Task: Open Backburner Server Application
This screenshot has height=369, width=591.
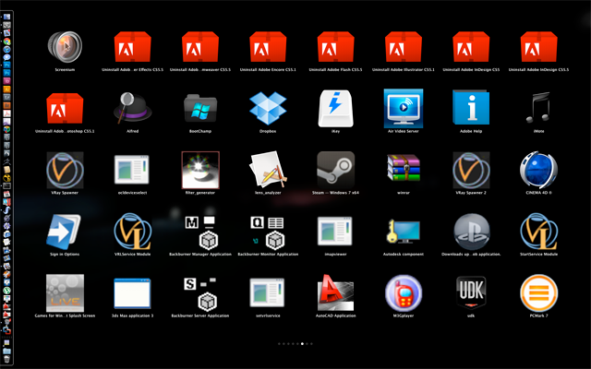Action: click(x=200, y=293)
